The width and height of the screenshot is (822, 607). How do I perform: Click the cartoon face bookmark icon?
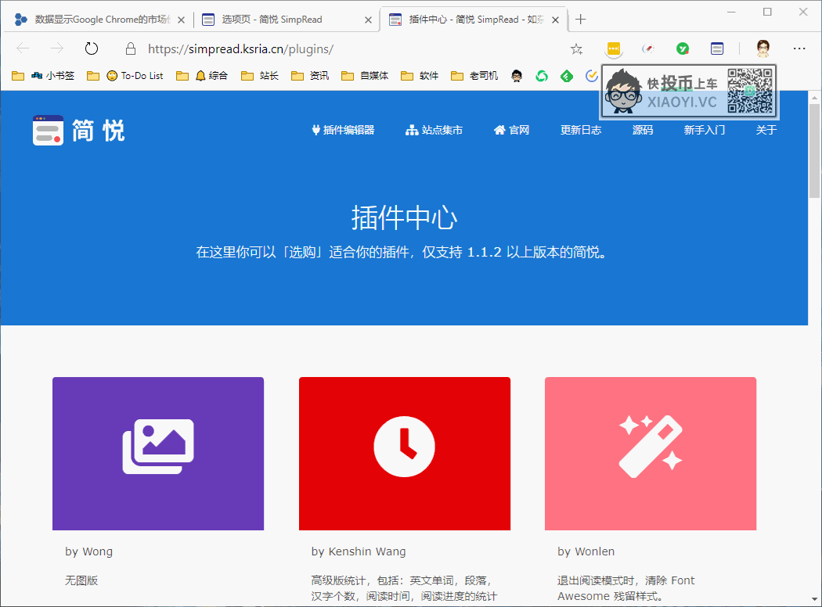(x=517, y=76)
